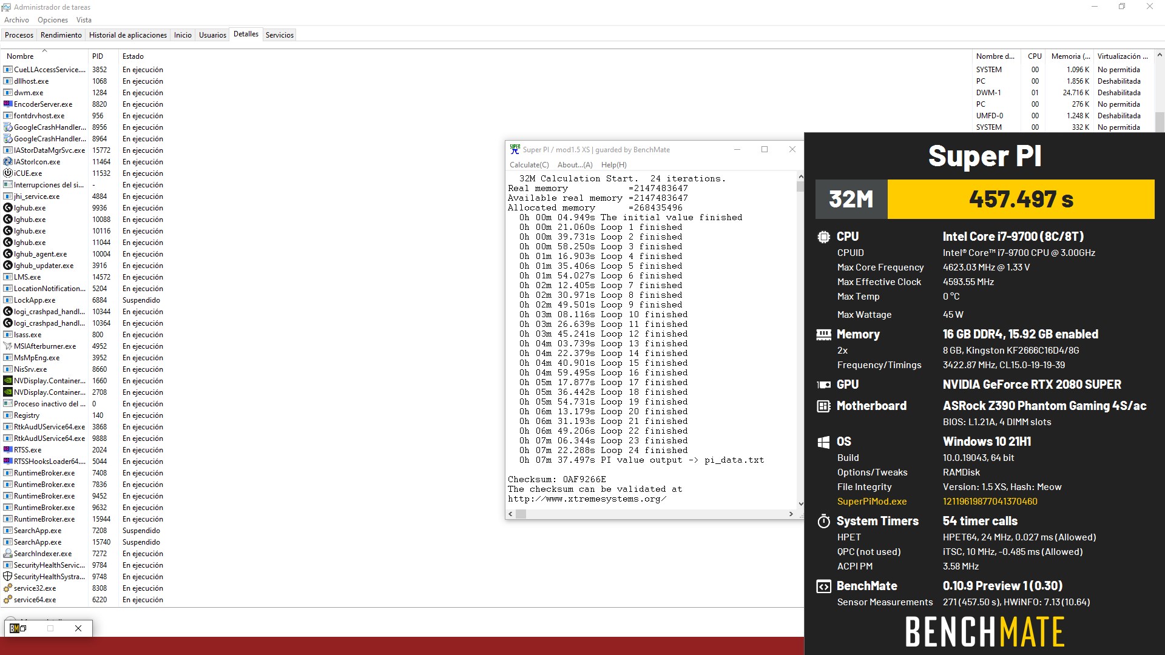Select SearchApp.exe row with PID 7208
Image resolution: width=1165 pixels, height=655 pixels.
tap(402, 531)
